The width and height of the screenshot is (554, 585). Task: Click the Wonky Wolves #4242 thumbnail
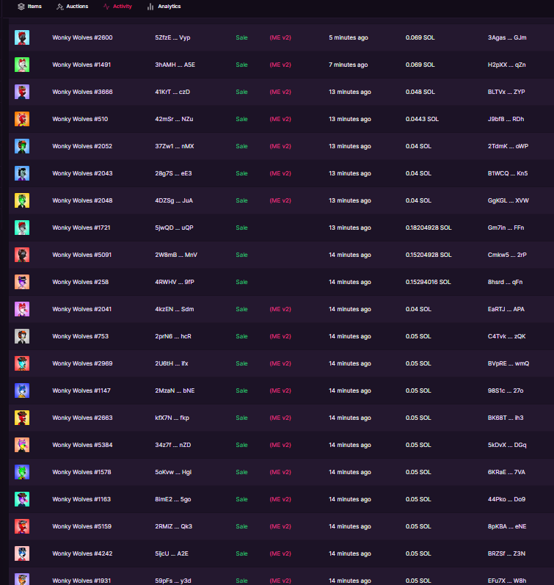pos(22,553)
